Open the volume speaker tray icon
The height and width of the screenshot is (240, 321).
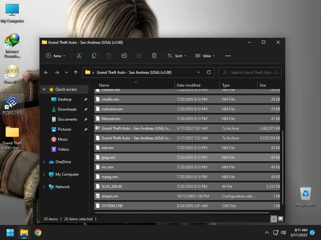pyautogui.click(x=283, y=232)
